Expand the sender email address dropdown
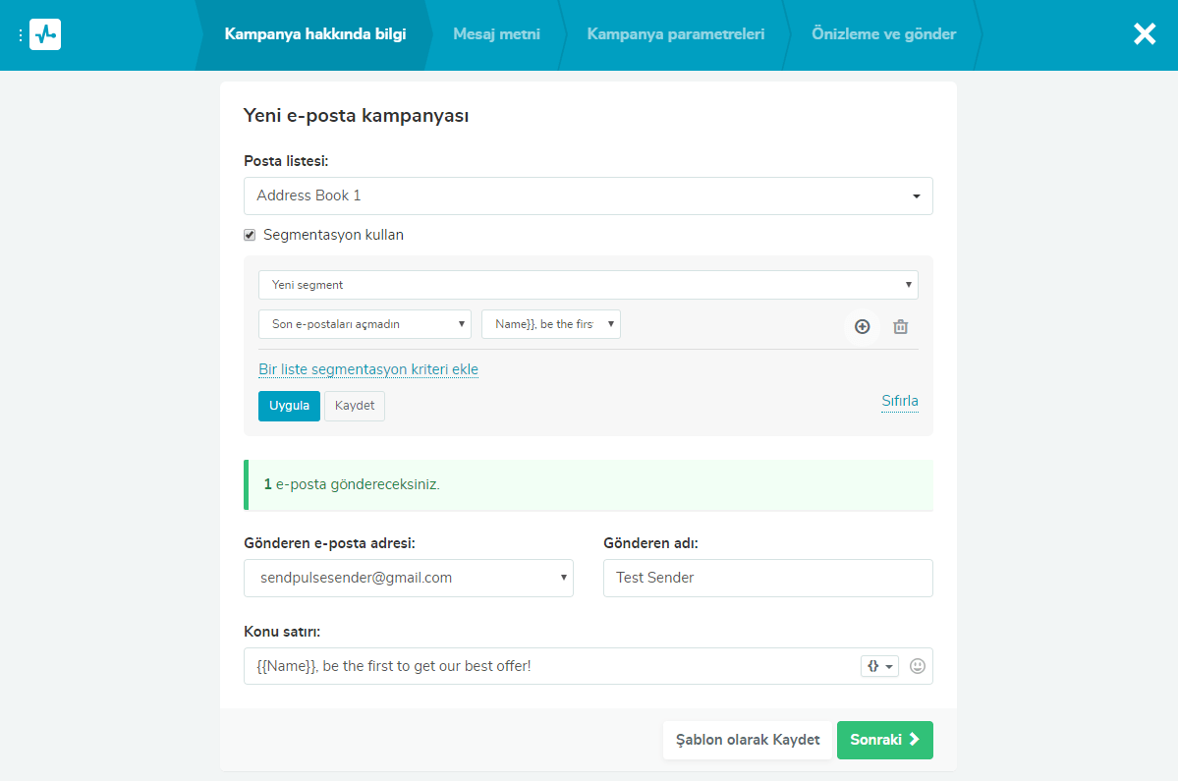Viewport: 1178px width, 781px height. pos(408,578)
